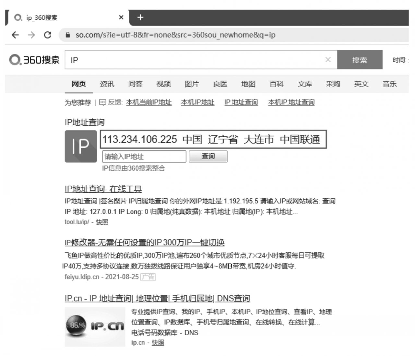Open the 百科 tab
This screenshot has height=356, width=415.
[277, 84]
